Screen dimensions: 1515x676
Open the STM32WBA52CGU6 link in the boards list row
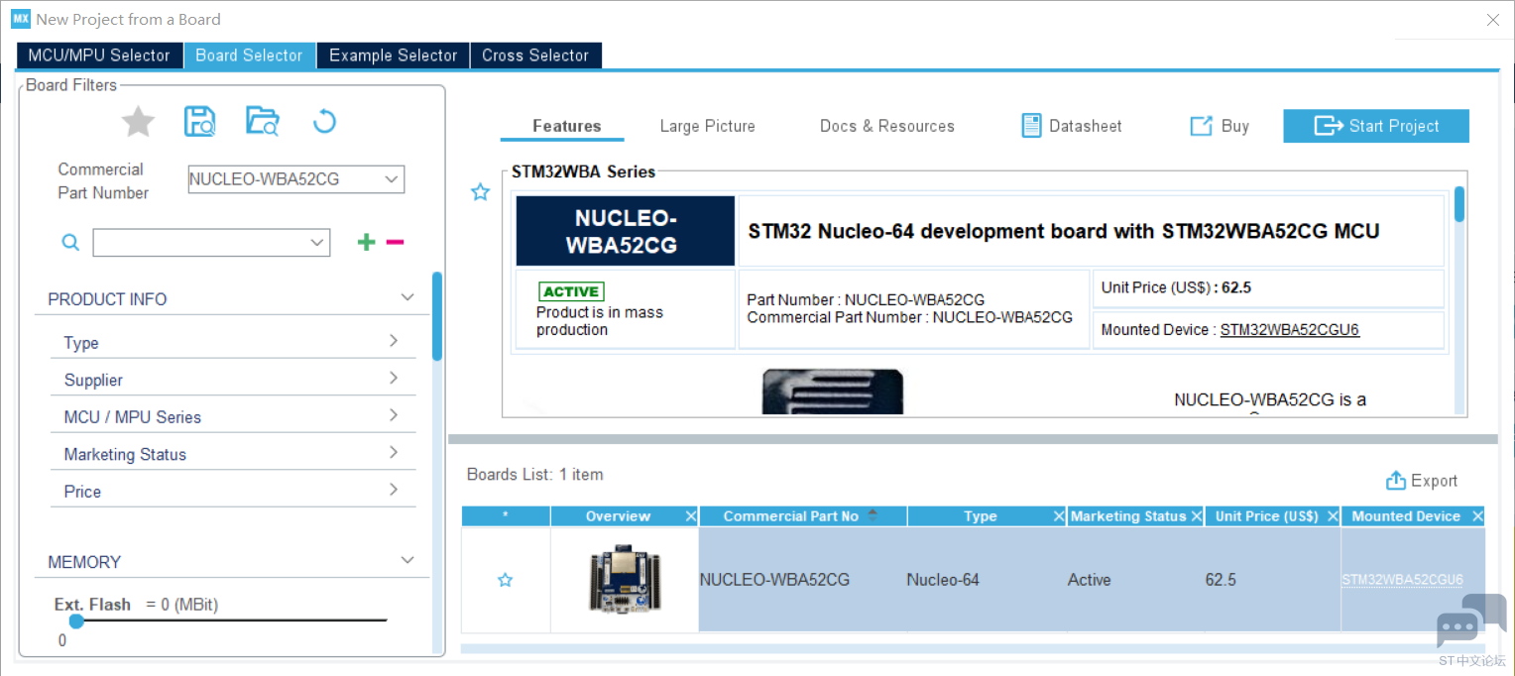[1402, 580]
